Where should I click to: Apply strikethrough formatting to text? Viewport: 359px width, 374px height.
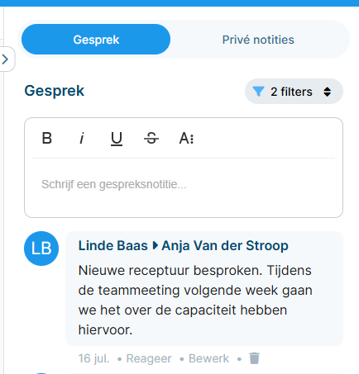[x=151, y=138]
